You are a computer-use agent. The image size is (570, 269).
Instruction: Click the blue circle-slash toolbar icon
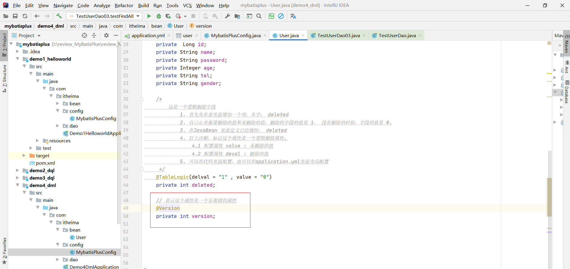[x=281, y=16]
